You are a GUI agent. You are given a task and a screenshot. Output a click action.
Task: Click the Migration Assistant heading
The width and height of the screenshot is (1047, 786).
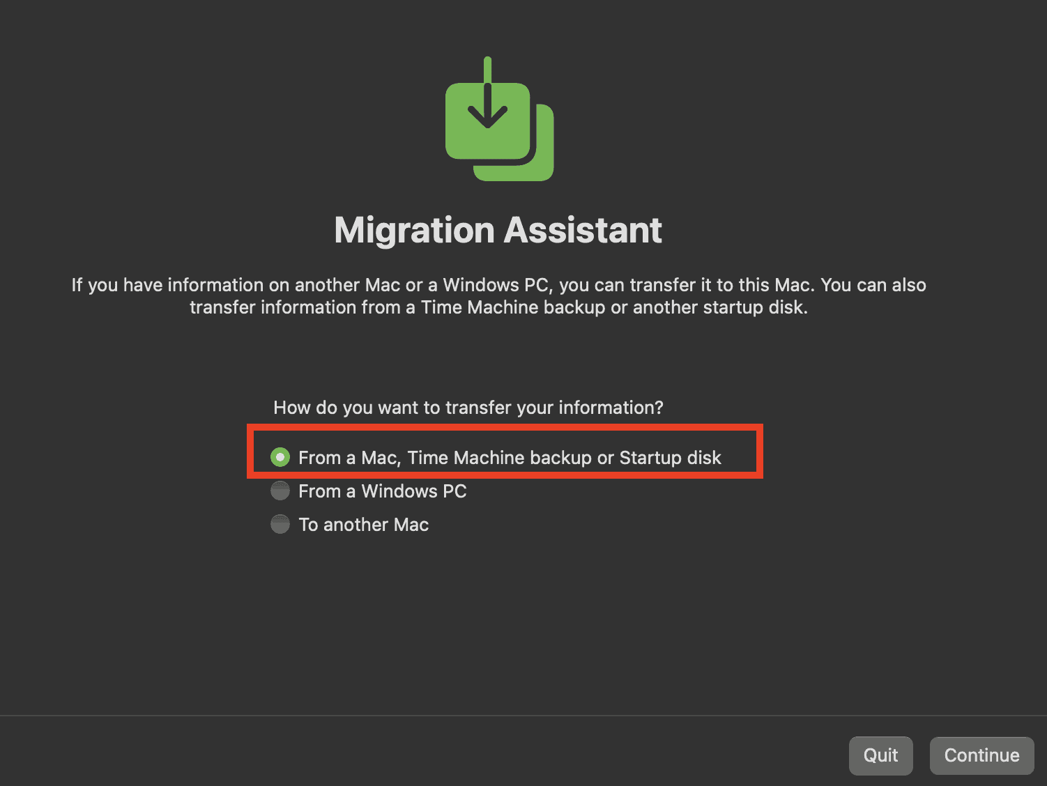click(498, 230)
